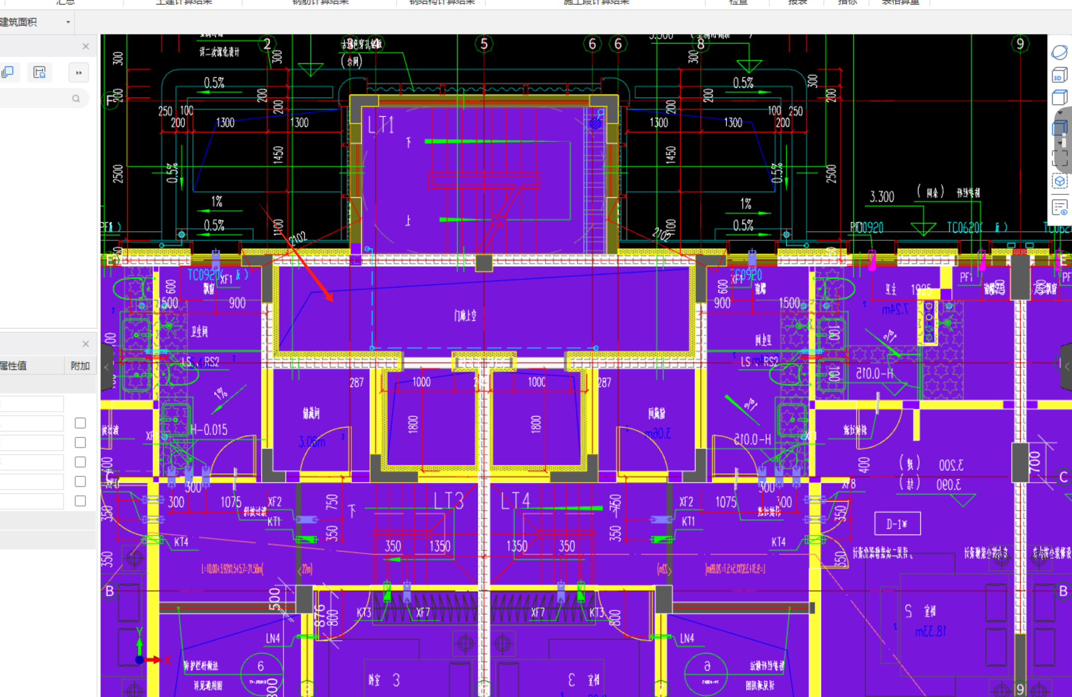The height and width of the screenshot is (697, 1072).
Task: Tick the first 附加 checkbox
Action: [80, 423]
